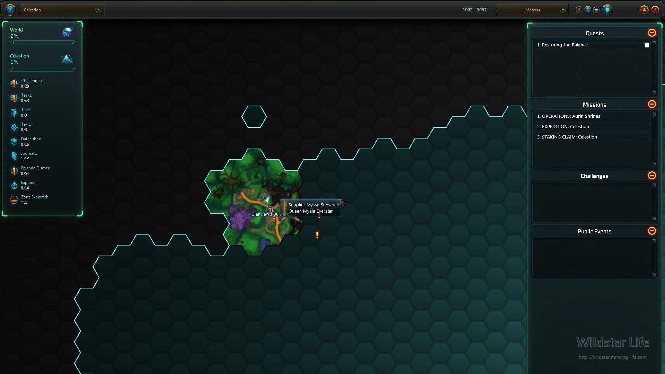Collapse the Public Events panel

coord(652,231)
